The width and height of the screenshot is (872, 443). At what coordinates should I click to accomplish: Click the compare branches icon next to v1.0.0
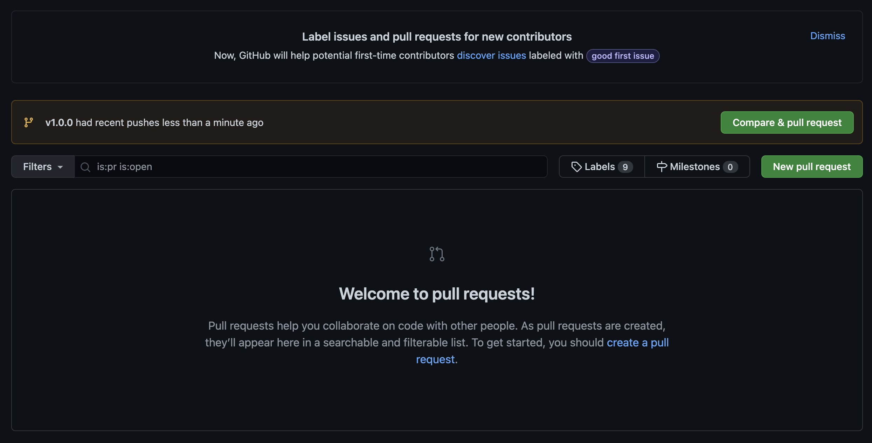pyautogui.click(x=28, y=121)
